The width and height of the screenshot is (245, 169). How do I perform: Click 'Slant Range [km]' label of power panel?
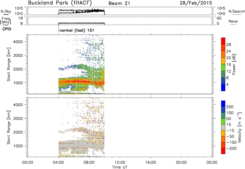9,64
